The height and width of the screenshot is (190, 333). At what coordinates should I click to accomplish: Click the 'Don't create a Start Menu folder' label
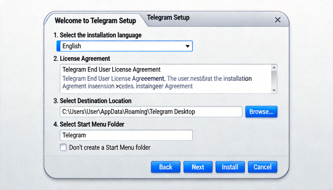(x=109, y=147)
